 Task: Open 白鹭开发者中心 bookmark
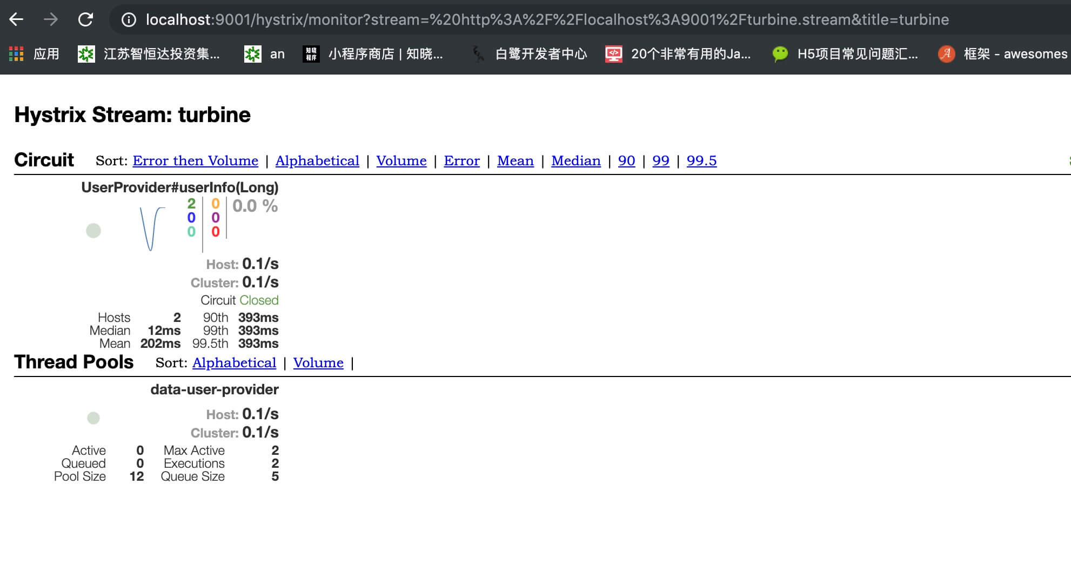point(528,54)
